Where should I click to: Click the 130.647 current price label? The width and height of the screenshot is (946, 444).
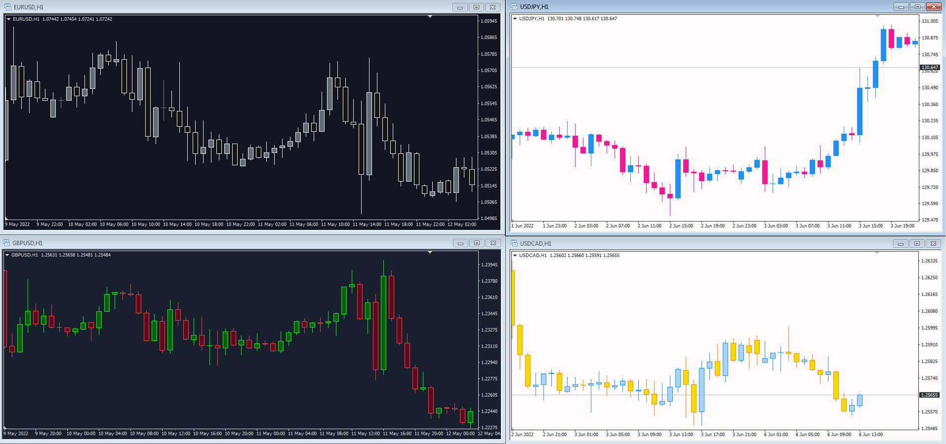tap(930, 67)
